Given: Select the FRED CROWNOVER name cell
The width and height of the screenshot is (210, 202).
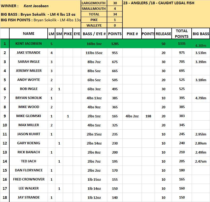Looking at the screenshot, I should [29, 179].
